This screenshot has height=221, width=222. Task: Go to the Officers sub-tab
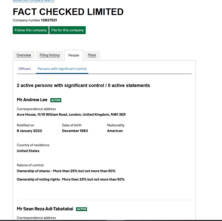(24, 69)
